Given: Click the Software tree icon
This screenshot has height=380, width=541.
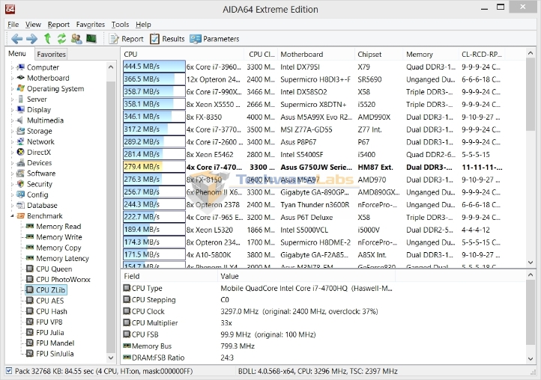Looking at the screenshot, I should click(21, 174).
